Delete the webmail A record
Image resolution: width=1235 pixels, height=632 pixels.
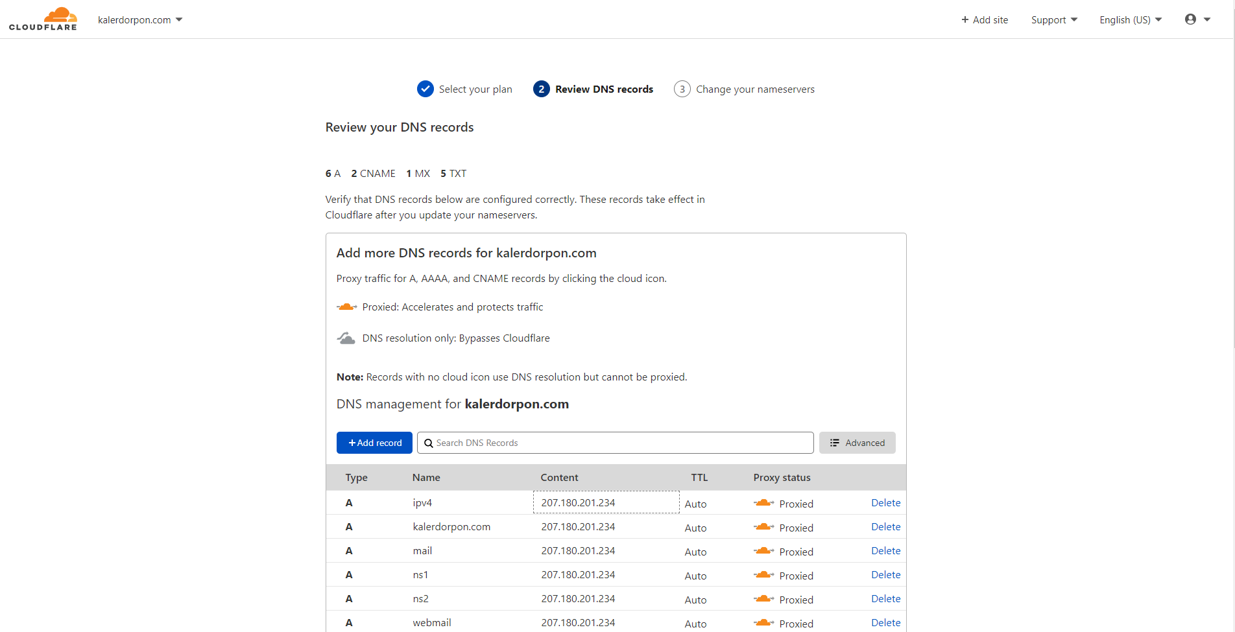point(885,623)
